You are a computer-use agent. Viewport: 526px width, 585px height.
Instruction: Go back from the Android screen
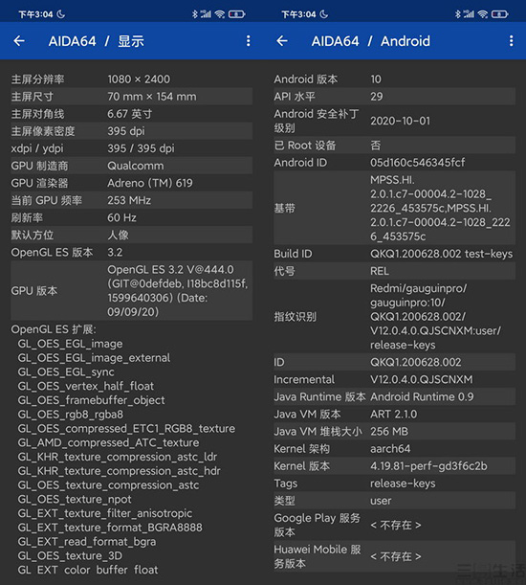click(282, 41)
